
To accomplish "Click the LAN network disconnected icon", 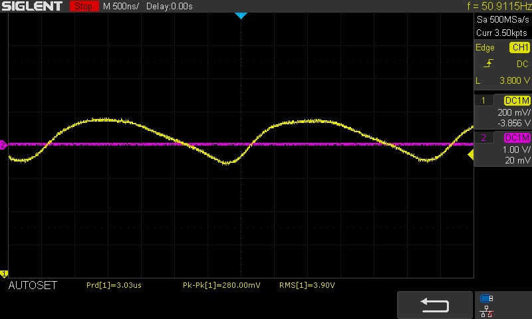I will coord(487,311).
